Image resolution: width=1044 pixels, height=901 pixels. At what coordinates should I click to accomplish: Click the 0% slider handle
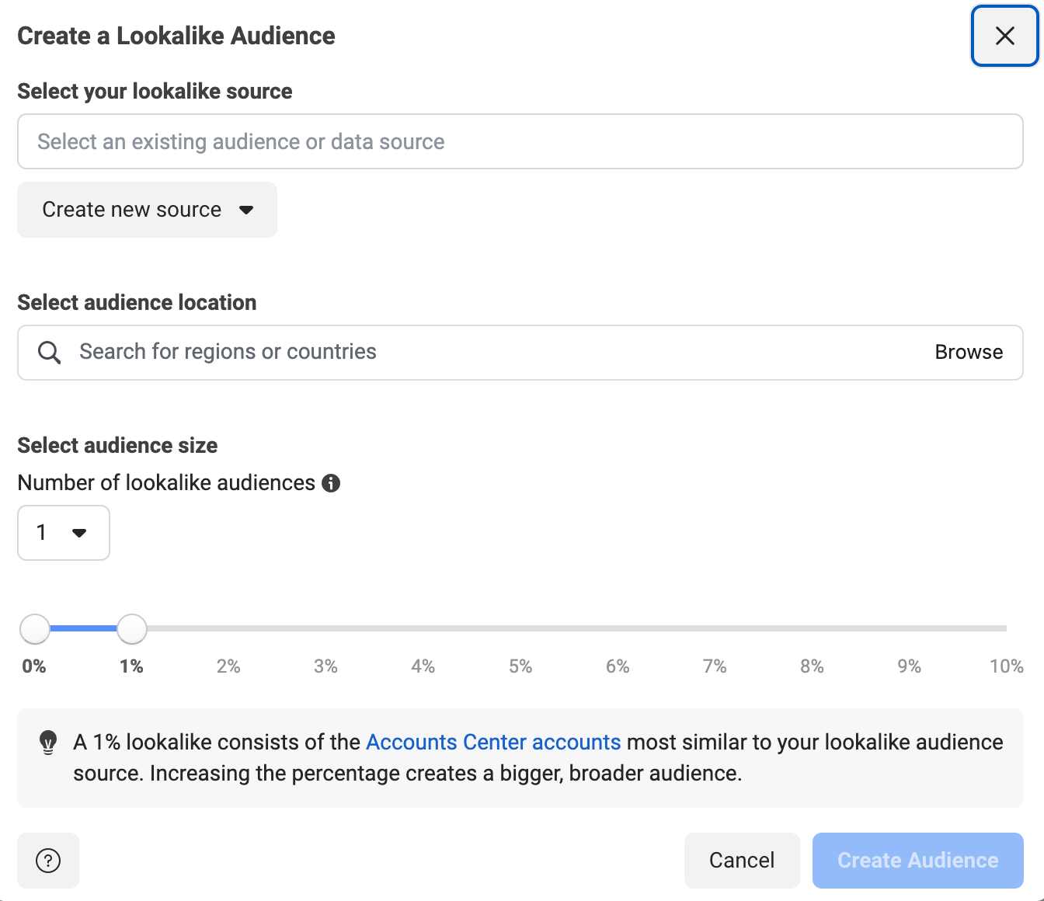coord(35,629)
